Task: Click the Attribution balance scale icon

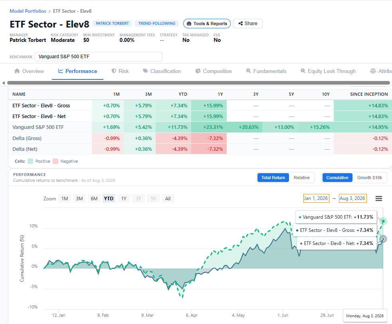Action: pyautogui.click(x=373, y=71)
